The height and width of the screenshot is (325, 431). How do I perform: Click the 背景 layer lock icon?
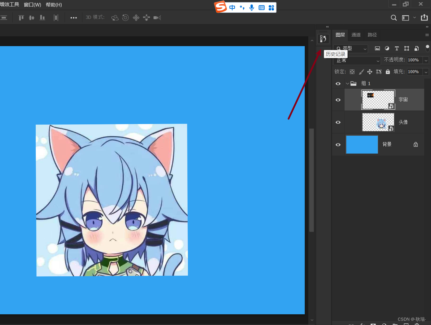[416, 144]
